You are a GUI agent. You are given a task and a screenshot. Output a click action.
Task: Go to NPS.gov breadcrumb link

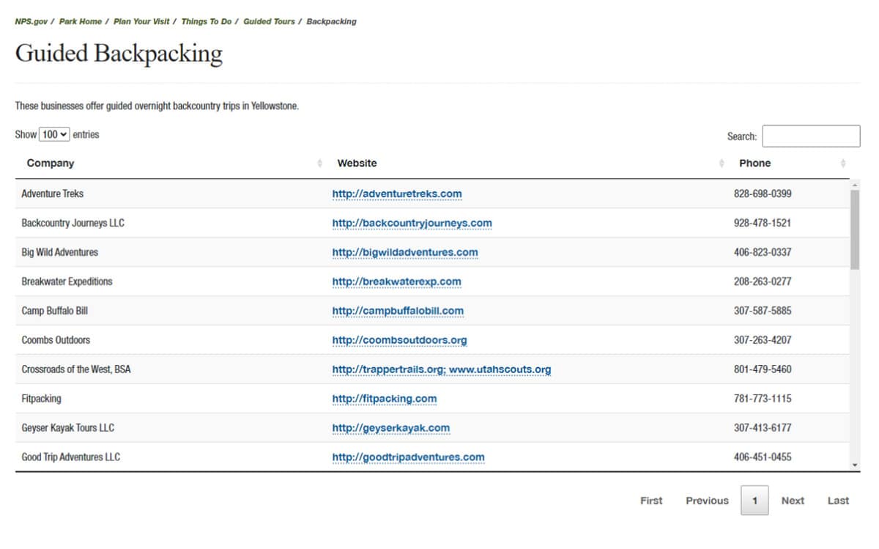point(31,22)
